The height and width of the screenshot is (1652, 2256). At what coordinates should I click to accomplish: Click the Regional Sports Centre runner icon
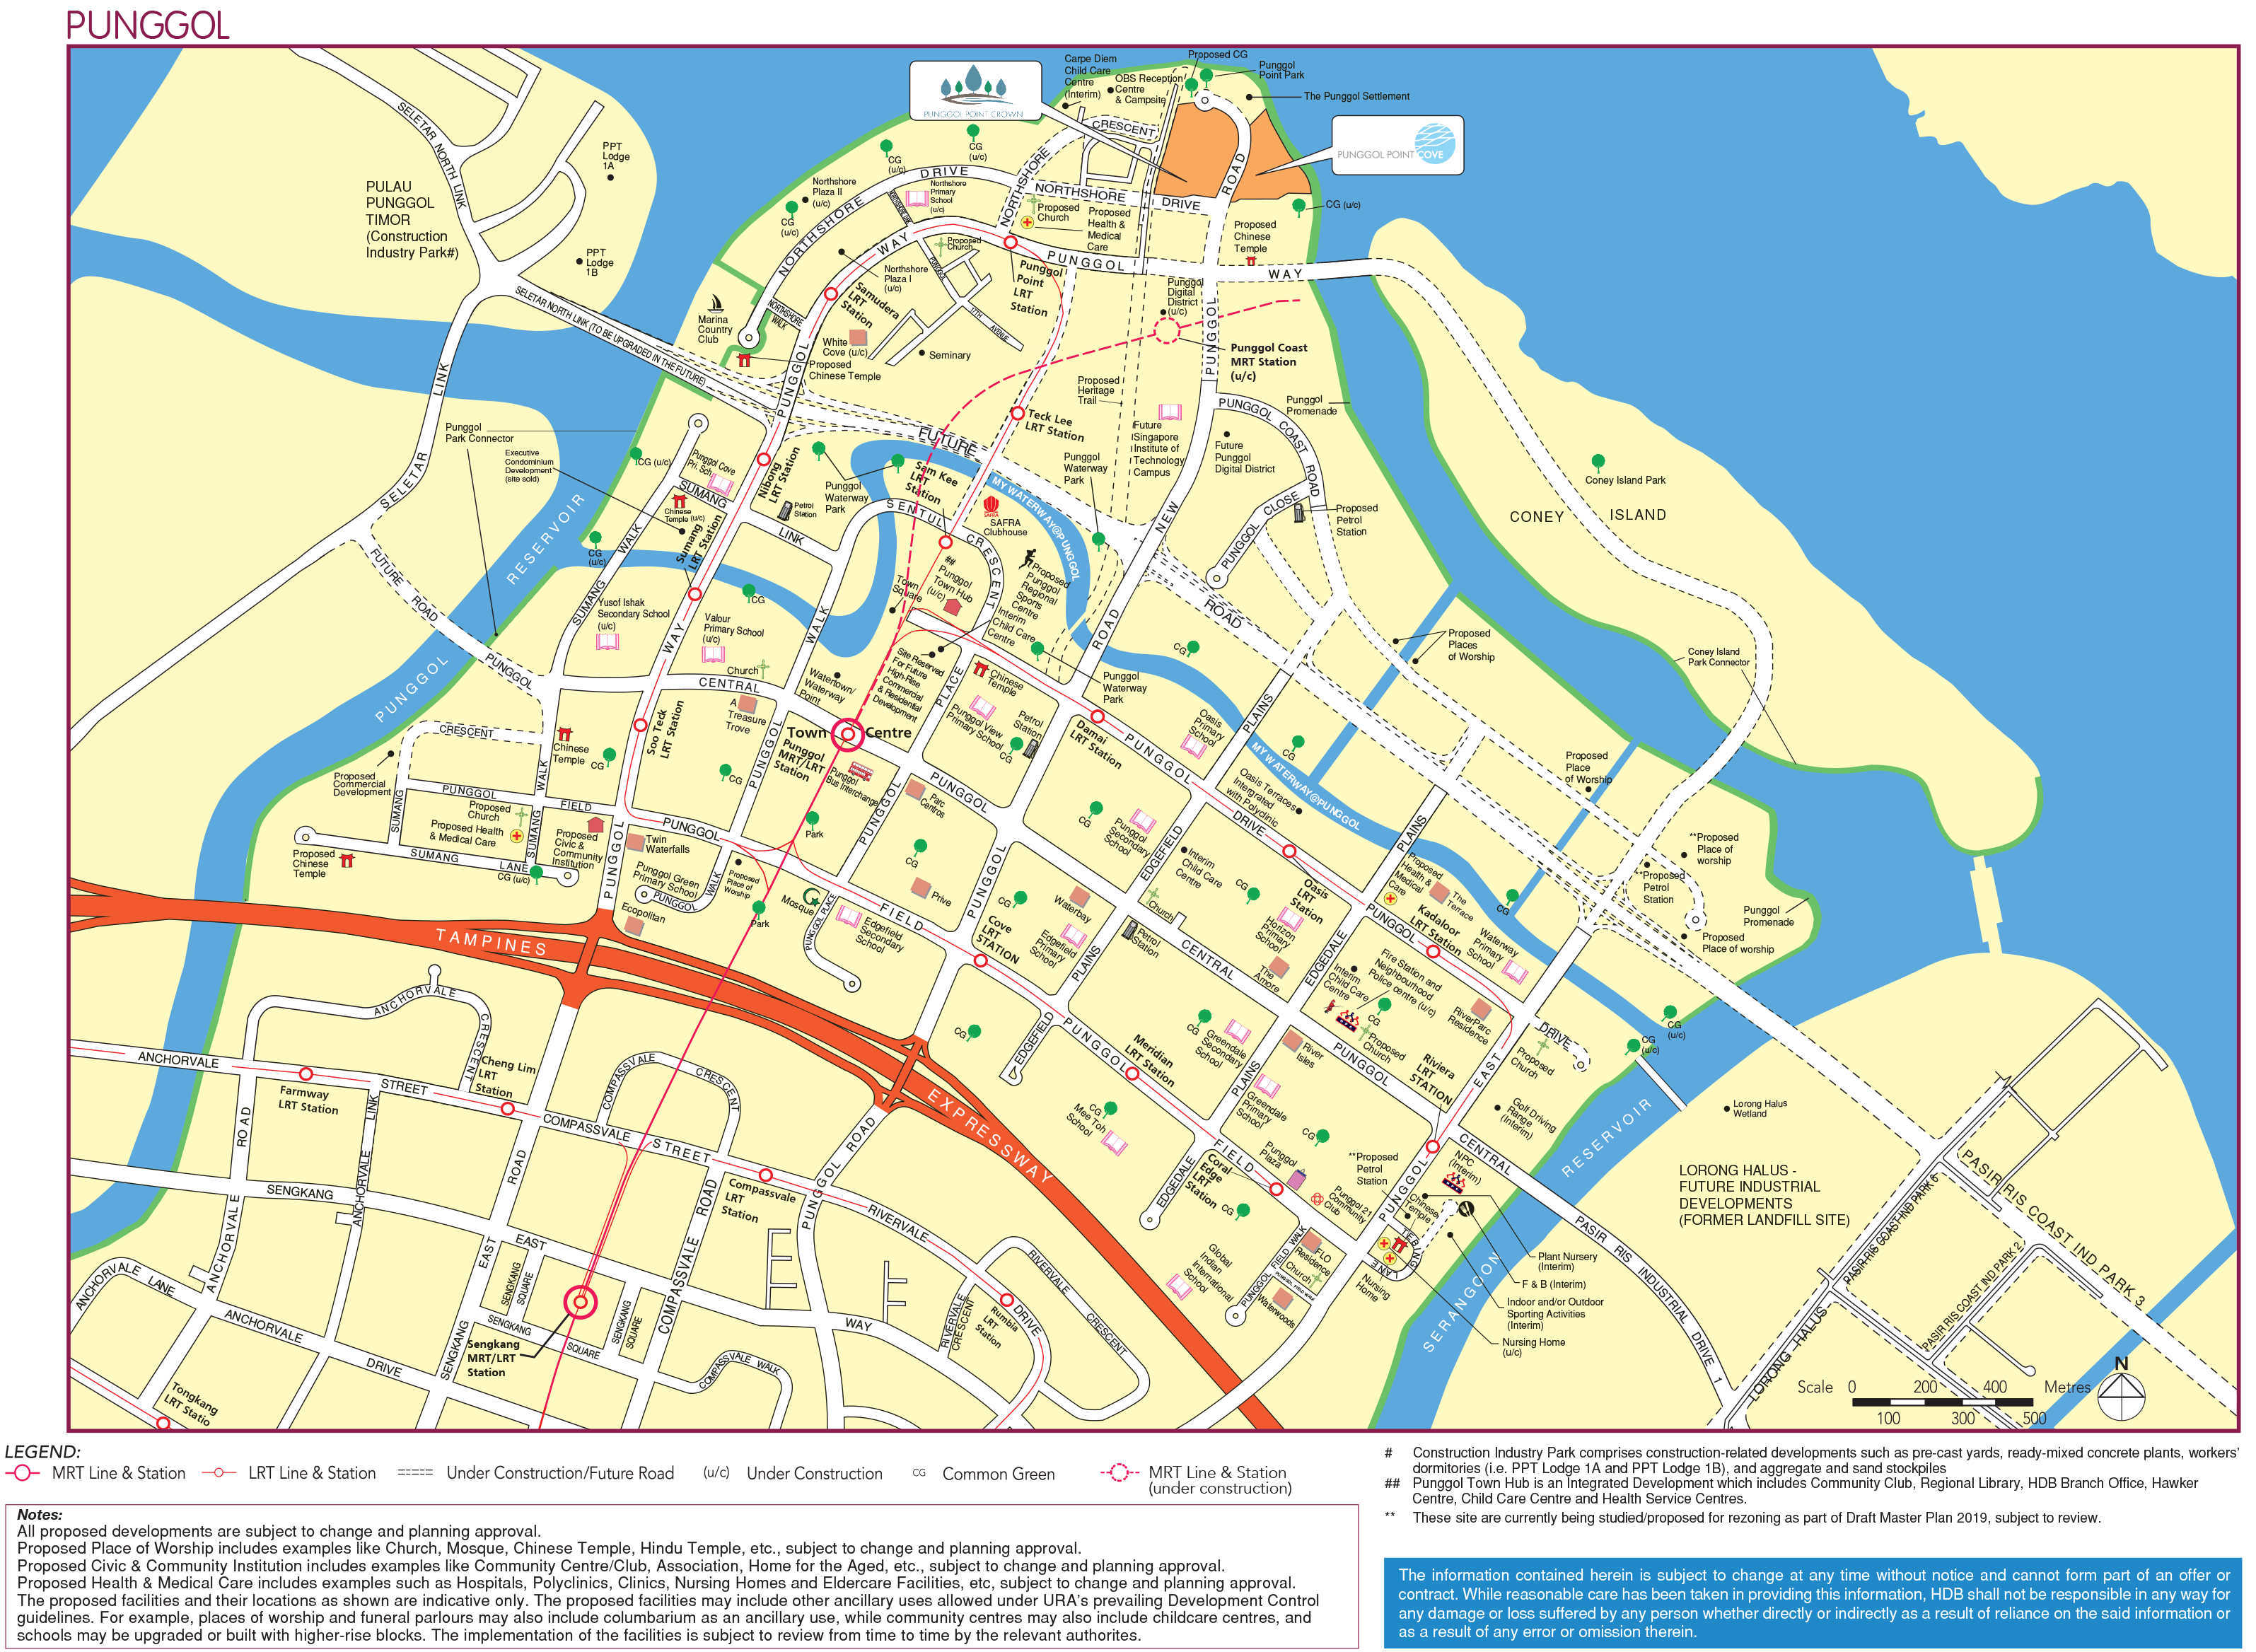click(1029, 558)
